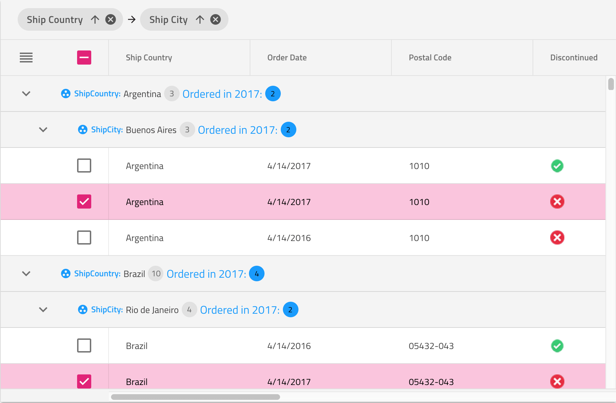Toggle sort direction arrow on Ship City chip
Viewport: 616px width, 403px height.
point(200,19)
